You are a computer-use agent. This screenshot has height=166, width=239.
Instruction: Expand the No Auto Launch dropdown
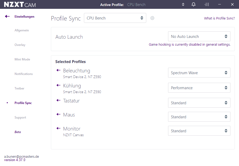[x=199, y=36]
